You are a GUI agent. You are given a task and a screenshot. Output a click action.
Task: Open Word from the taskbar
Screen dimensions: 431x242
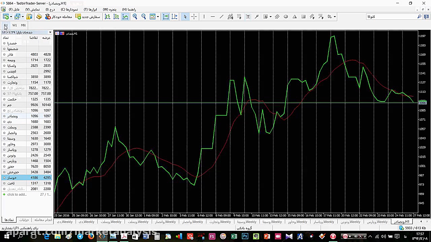pos(146,237)
